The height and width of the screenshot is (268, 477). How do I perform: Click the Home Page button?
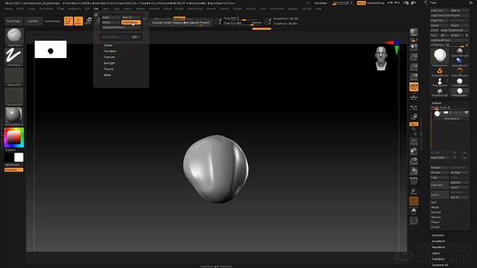[13, 22]
